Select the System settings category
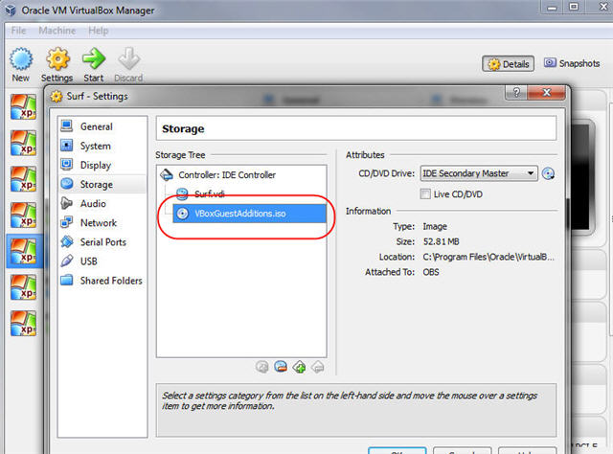This screenshot has width=613, height=454. (x=102, y=146)
